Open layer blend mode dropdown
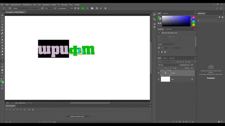Screen dimensions: 225x126 [169, 65]
